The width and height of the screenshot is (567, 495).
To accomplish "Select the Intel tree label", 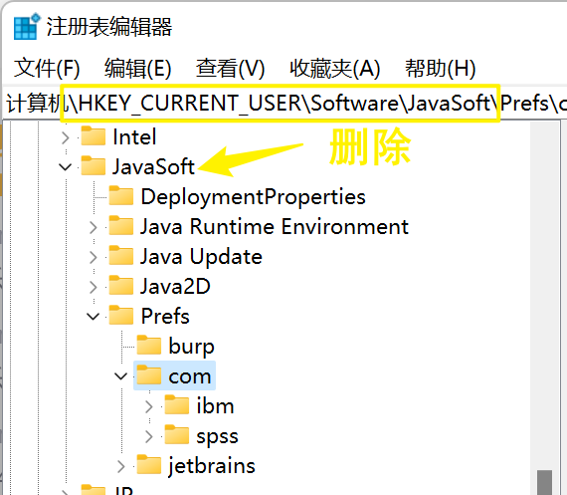I will click(x=134, y=137).
